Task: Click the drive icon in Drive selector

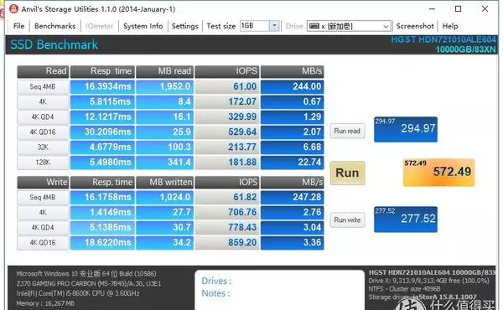Action: [x=314, y=26]
